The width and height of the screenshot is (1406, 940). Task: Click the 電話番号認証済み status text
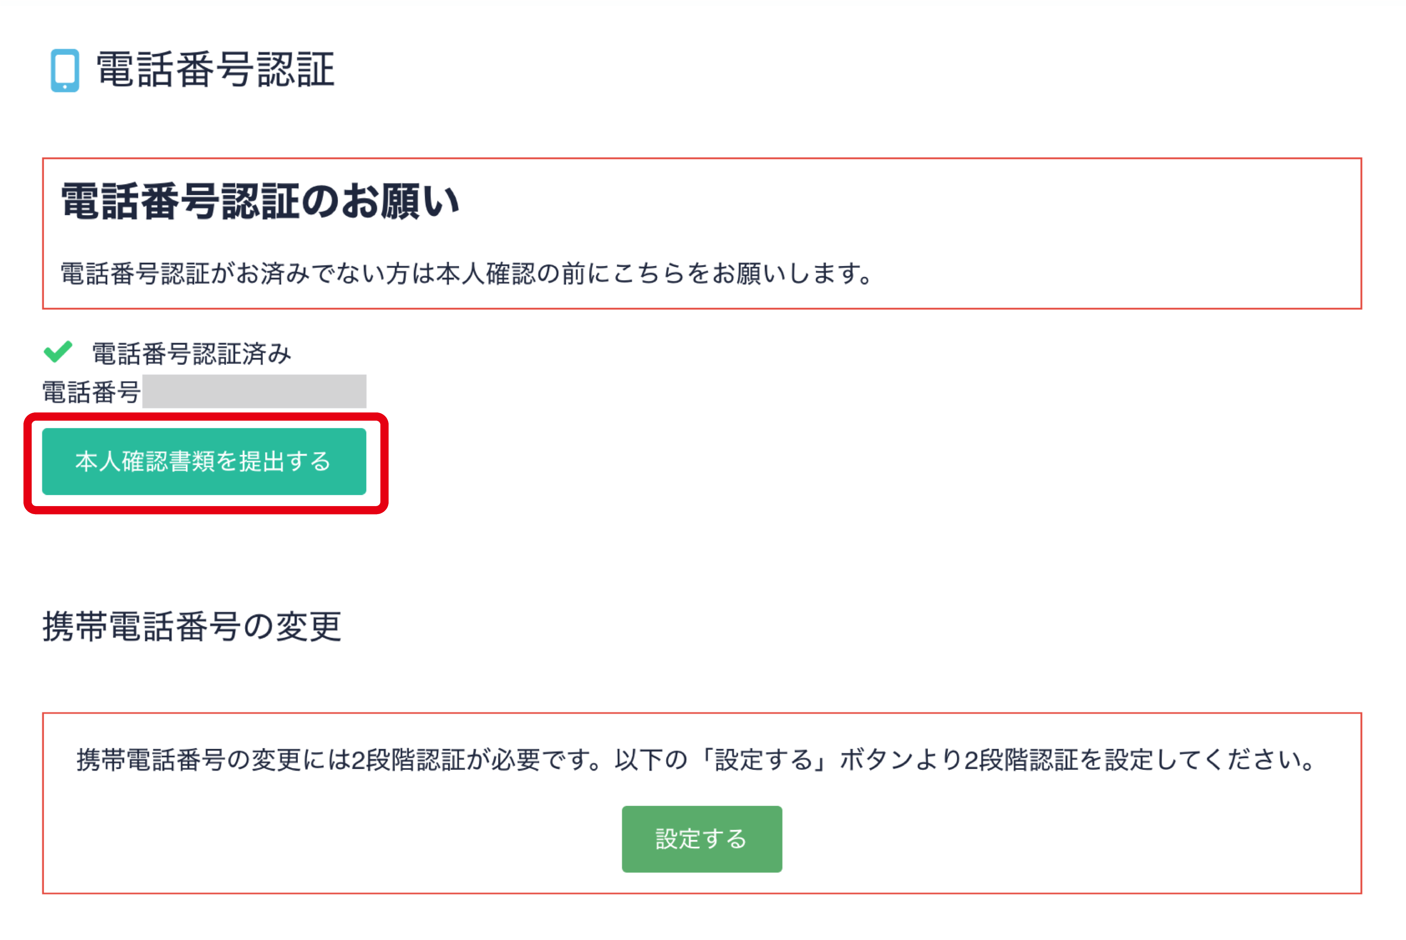(x=191, y=354)
